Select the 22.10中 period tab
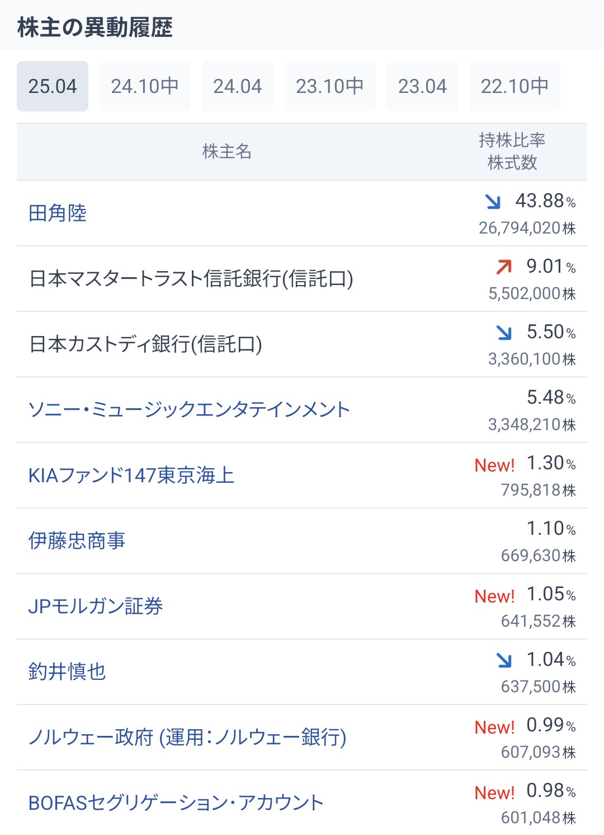The height and width of the screenshot is (835, 604). 515,86
